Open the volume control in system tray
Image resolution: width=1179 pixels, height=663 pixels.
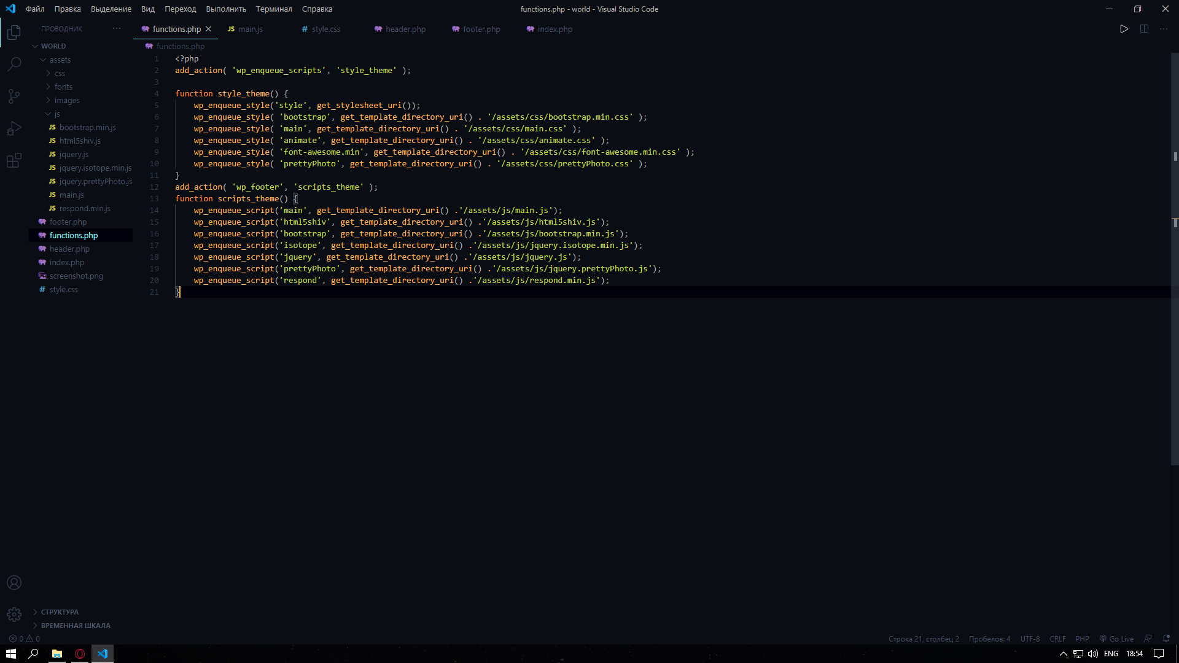pos(1093,654)
